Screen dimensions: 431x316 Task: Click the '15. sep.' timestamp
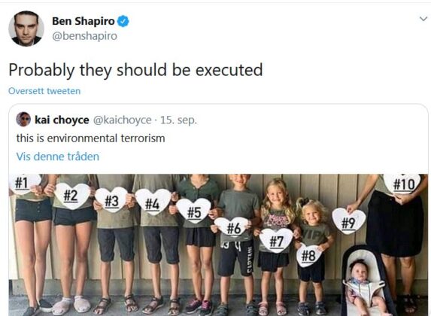click(178, 120)
